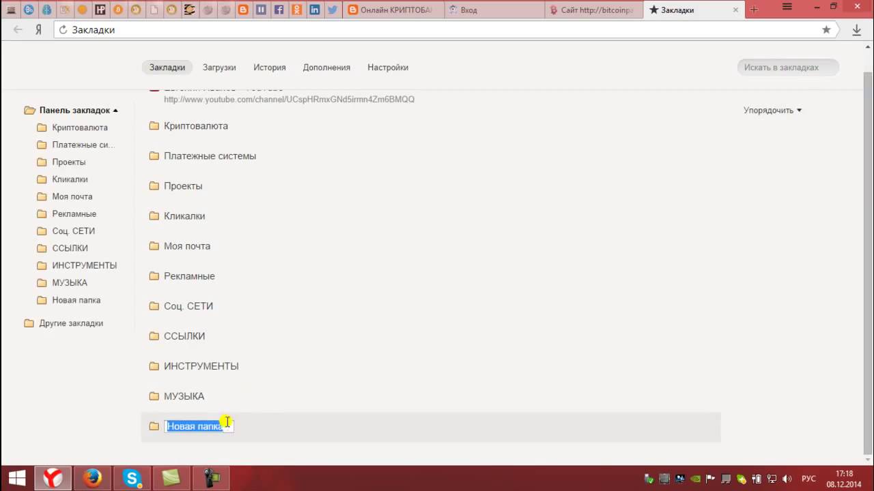Select Криптовалюта in sidebar tree

pyautogui.click(x=80, y=128)
